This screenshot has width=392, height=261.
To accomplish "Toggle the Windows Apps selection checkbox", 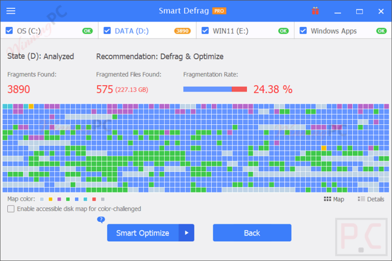I will click(303, 30).
